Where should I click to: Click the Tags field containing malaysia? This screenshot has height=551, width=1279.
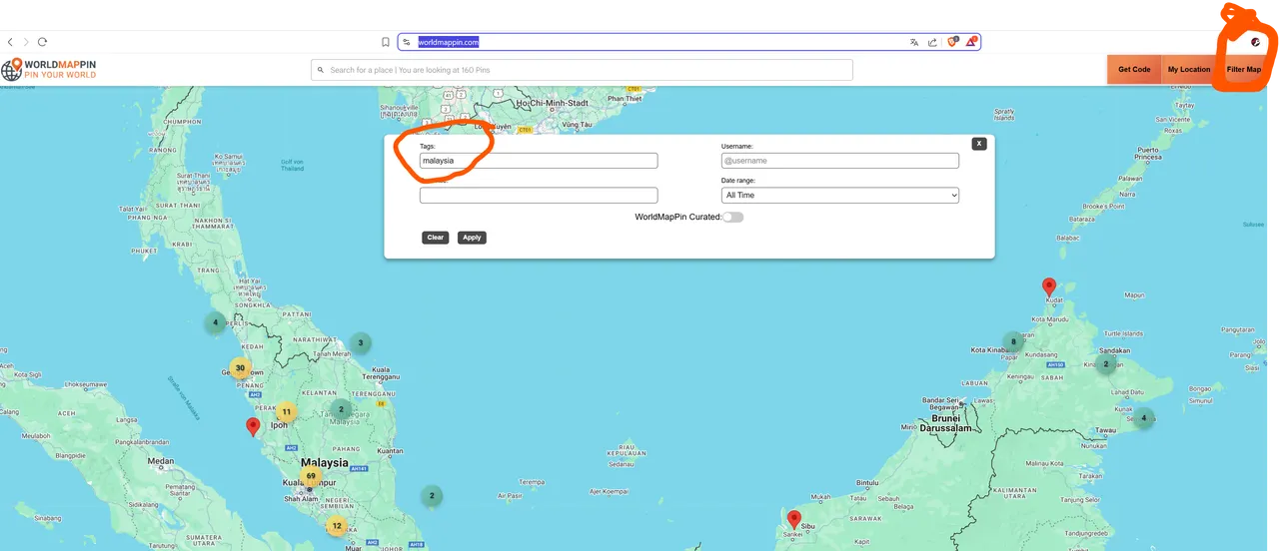[539, 161]
